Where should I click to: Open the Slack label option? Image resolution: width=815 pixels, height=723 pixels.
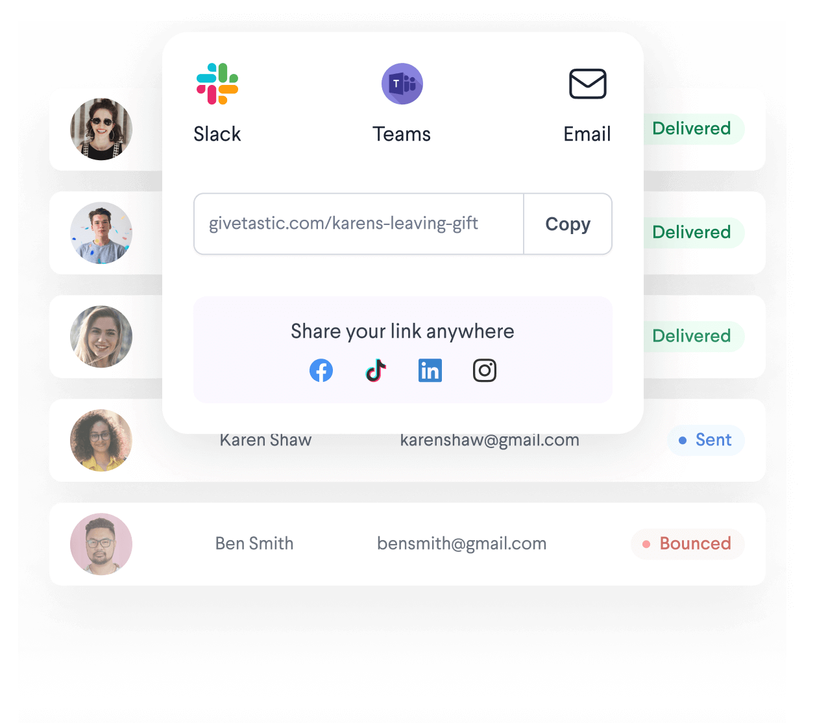coord(217,134)
